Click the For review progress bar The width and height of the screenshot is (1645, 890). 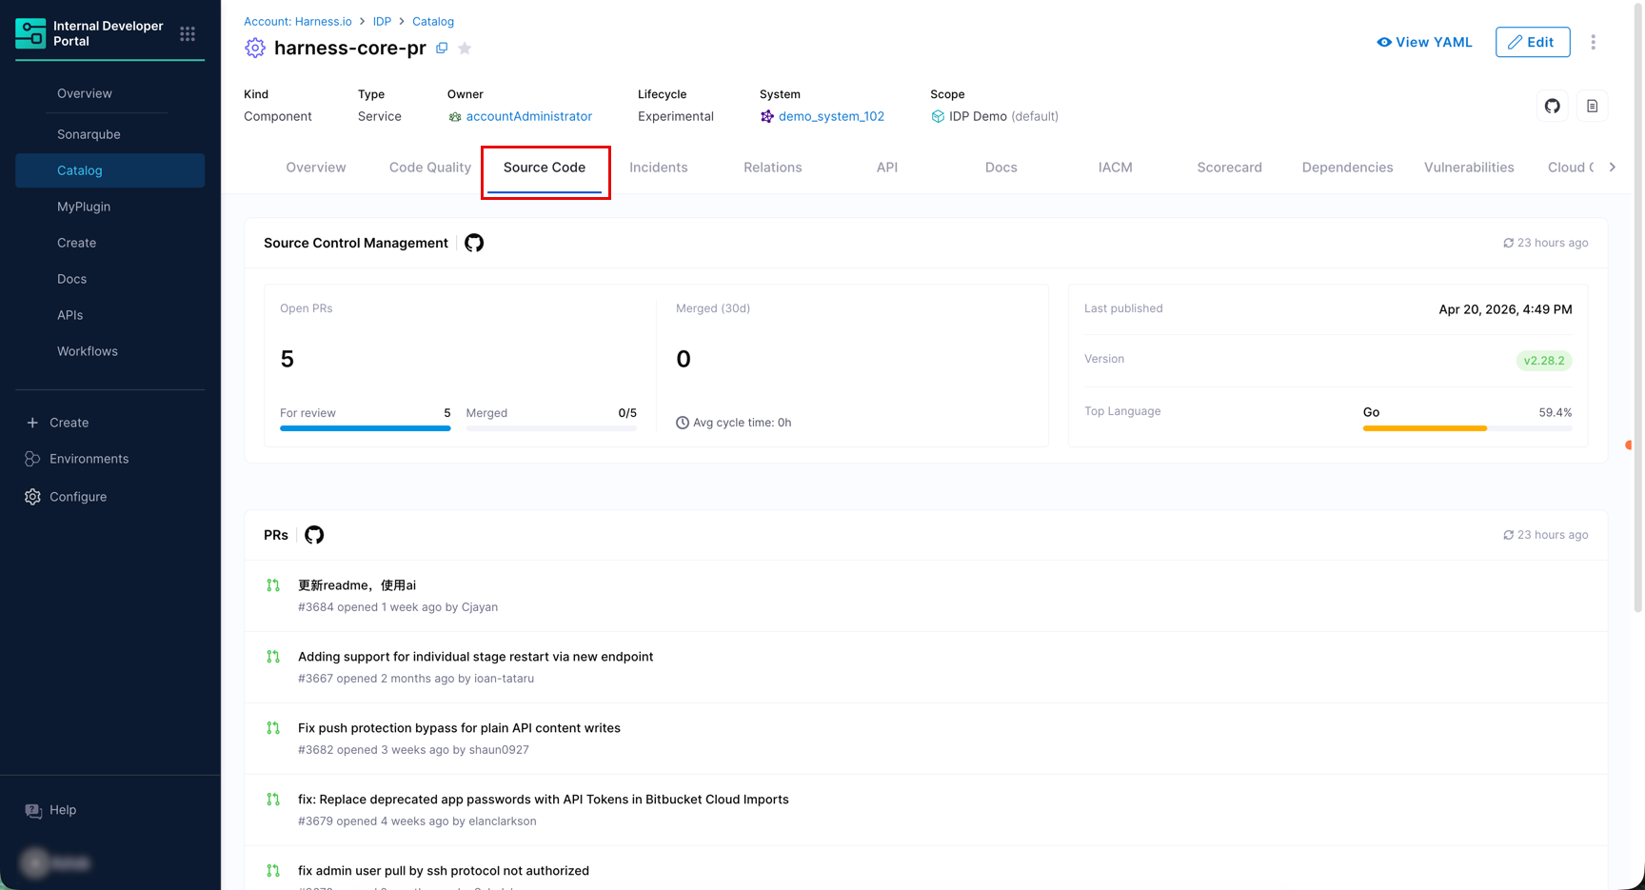click(366, 428)
